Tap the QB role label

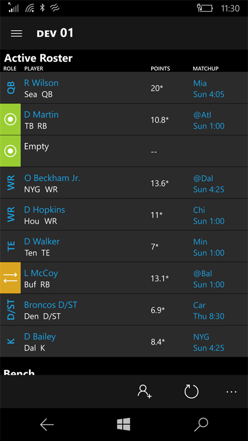coord(11,88)
